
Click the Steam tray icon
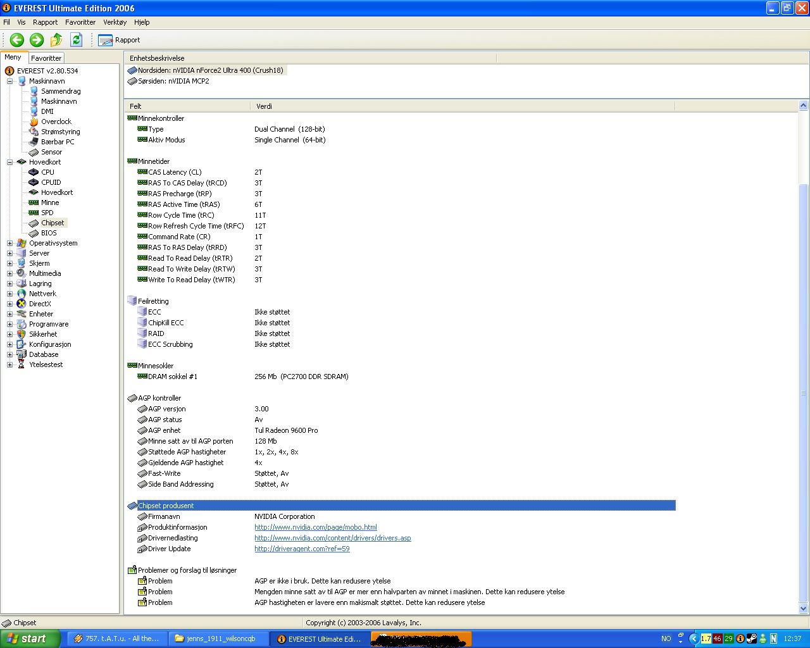[751, 639]
